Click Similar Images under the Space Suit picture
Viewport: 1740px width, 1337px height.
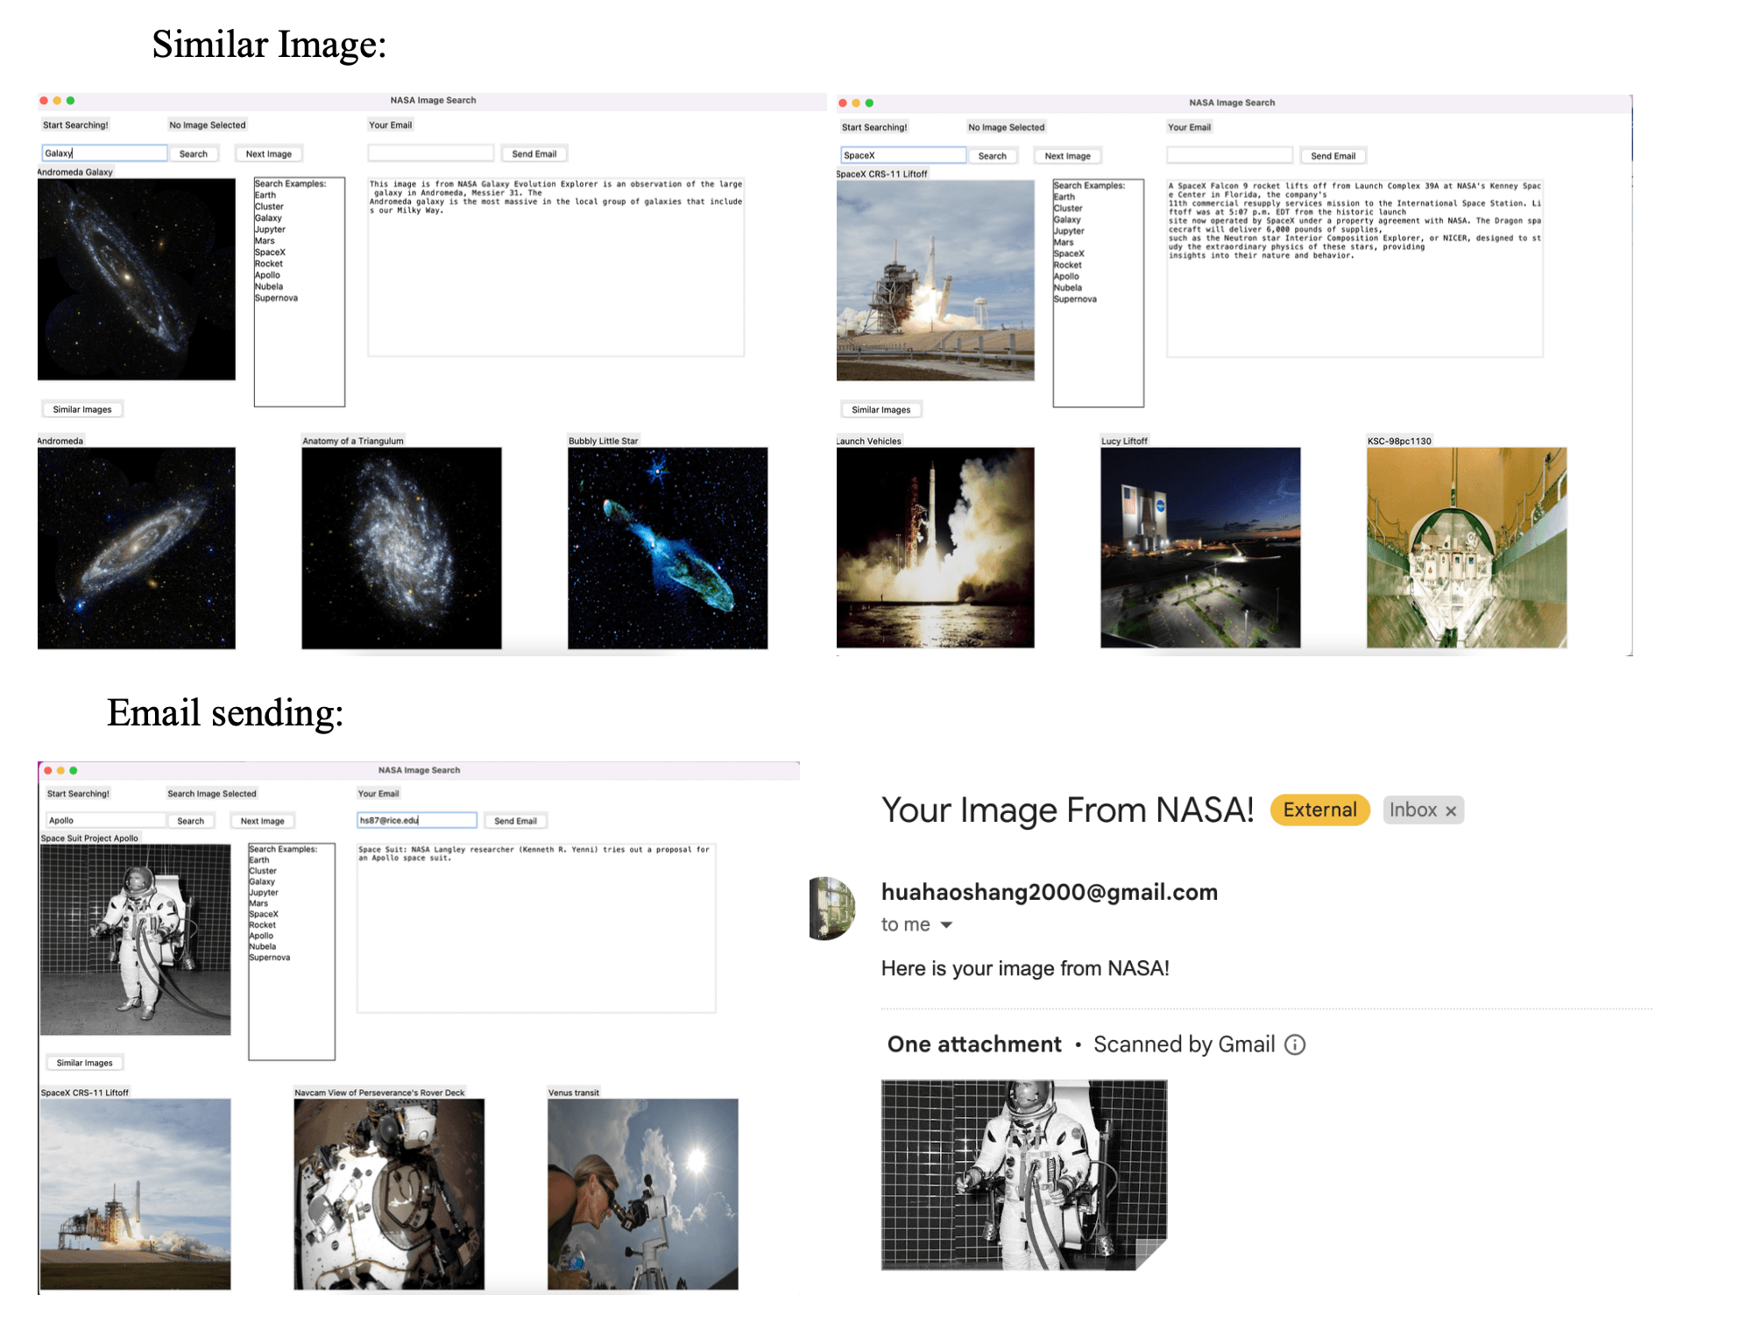pos(85,1063)
